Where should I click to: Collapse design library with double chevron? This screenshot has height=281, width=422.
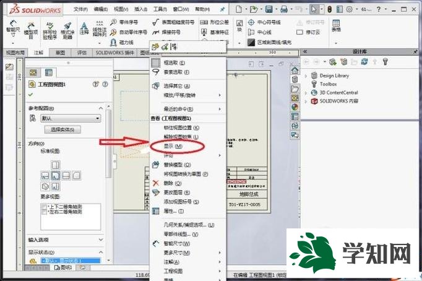305,51
